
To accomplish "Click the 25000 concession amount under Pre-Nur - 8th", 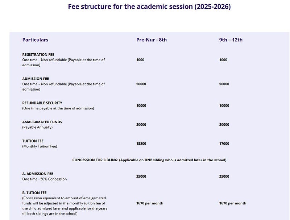I will tap(141, 177).
